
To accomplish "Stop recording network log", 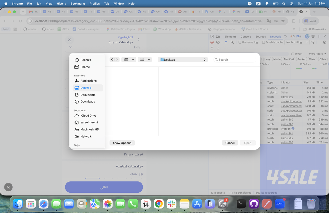I will pos(212,42).
